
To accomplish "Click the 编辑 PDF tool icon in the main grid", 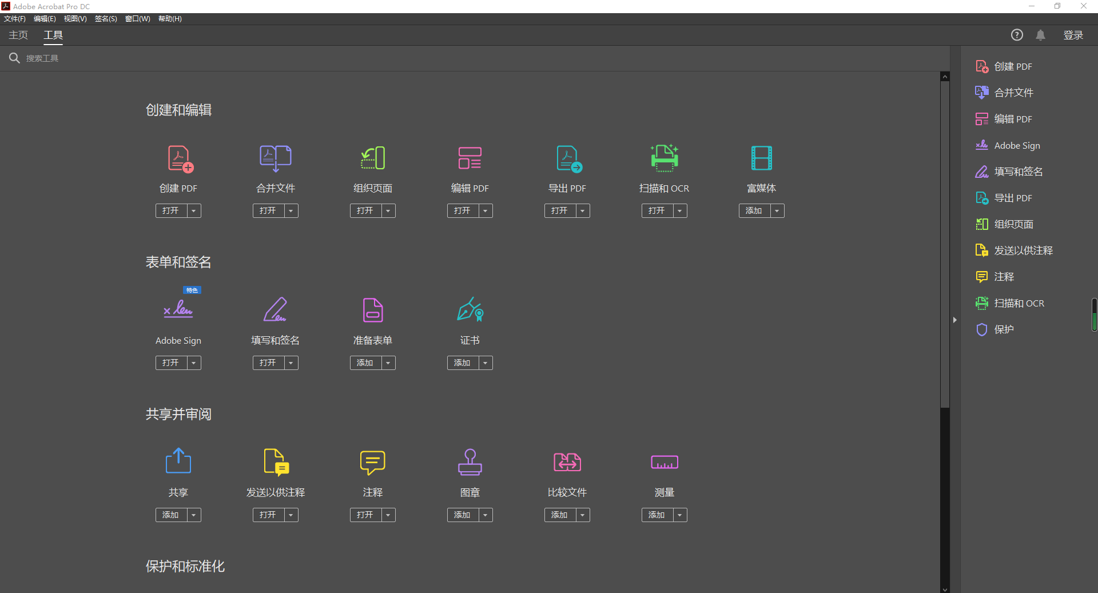I will [470, 158].
